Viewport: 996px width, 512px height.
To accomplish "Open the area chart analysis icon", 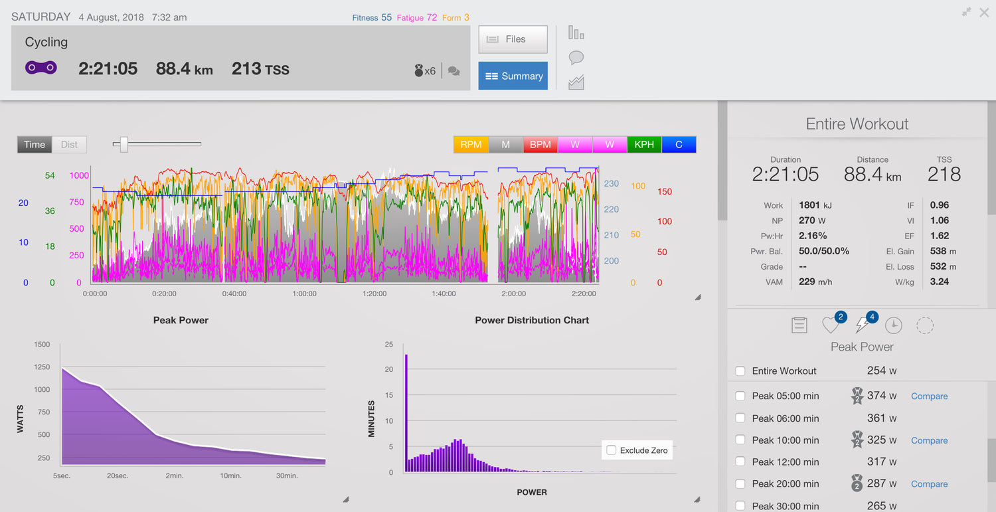I will tap(576, 83).
